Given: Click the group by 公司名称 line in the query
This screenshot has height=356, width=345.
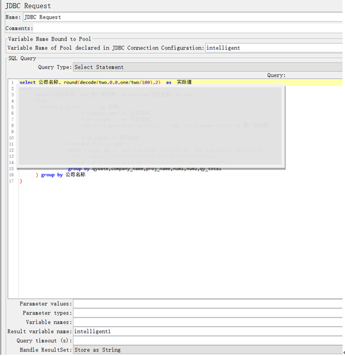Looking at the screenshot, I should [x=61, y=175].
